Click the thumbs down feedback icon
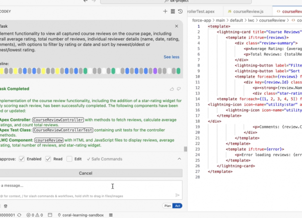The width and height of the screenshot is (302, 218). (179, 89)
